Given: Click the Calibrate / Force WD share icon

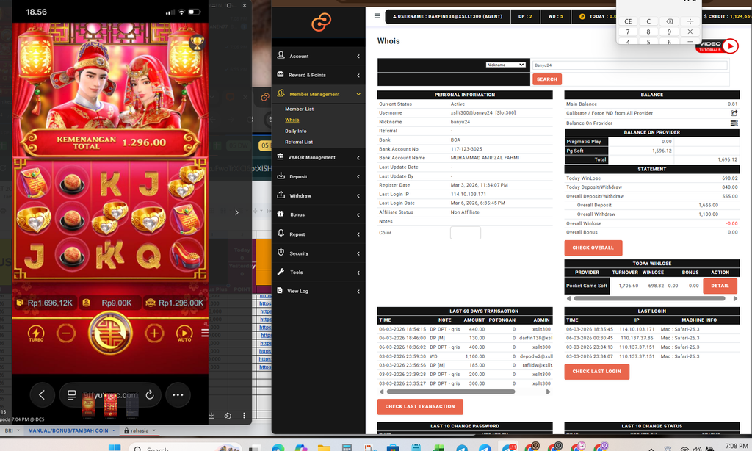Looking at the screenshot, I should pos(734,113).
